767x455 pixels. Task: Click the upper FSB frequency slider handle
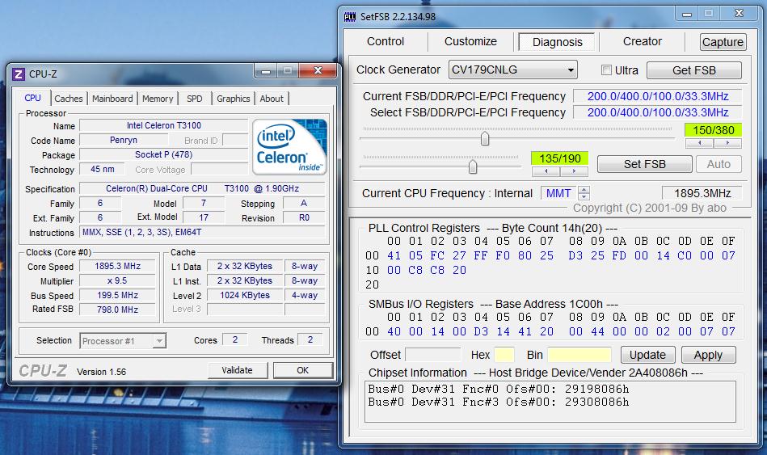485,138
